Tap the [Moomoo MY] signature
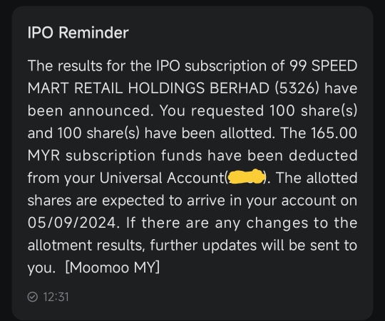The image size is (385, 321). [113, 268]
